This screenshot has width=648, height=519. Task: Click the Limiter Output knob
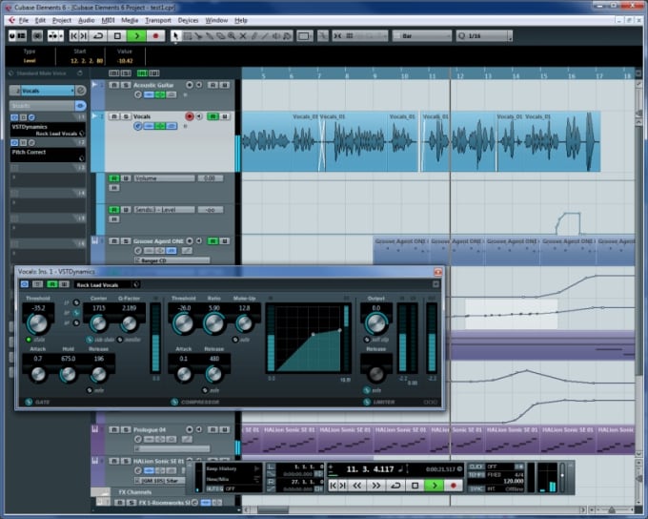point(376,323)
